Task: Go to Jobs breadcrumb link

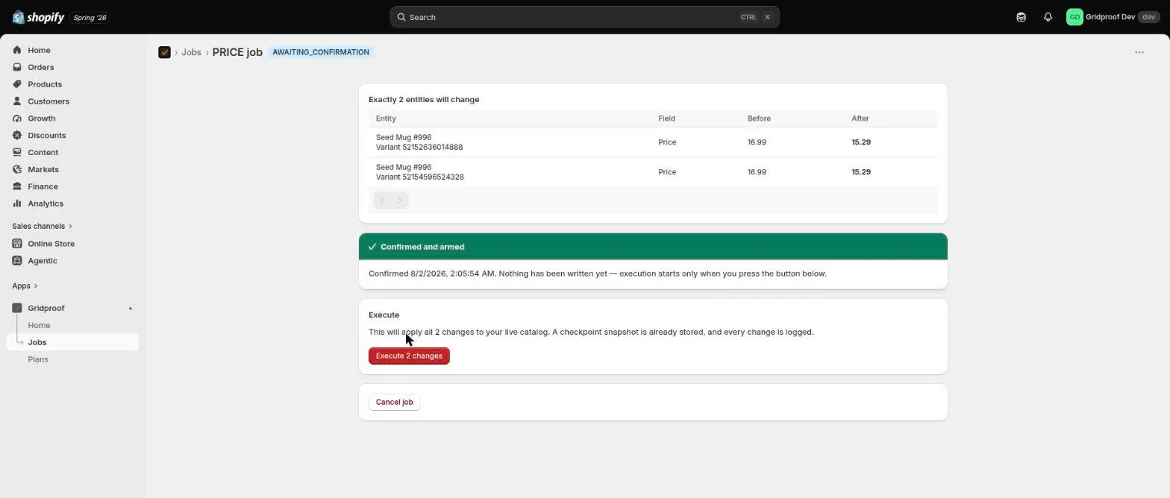Action: (191, 52)
